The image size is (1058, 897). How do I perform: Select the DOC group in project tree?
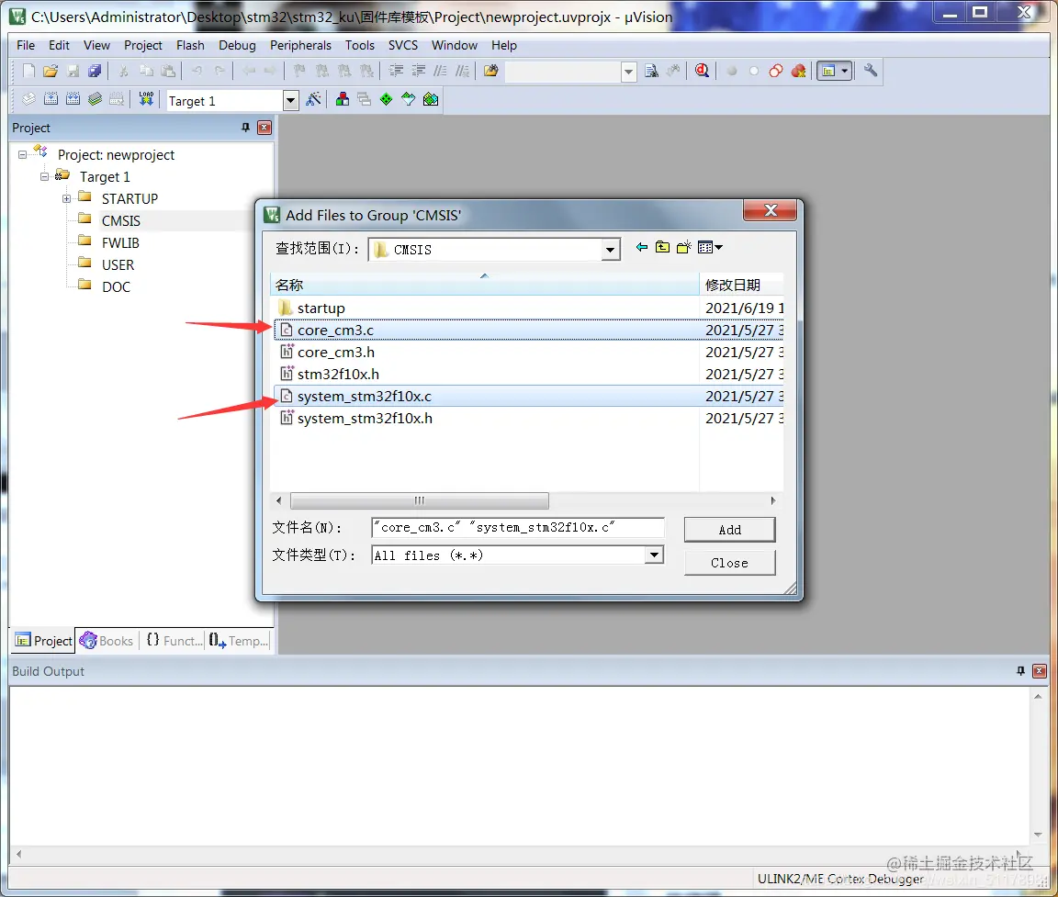(x=116, y=286)
